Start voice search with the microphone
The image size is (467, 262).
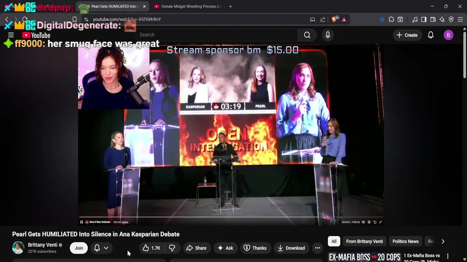coord(328,35)
